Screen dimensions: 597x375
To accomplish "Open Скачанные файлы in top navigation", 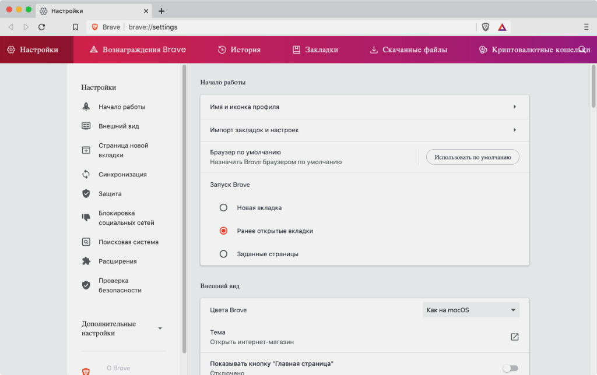I will (409, 49).
